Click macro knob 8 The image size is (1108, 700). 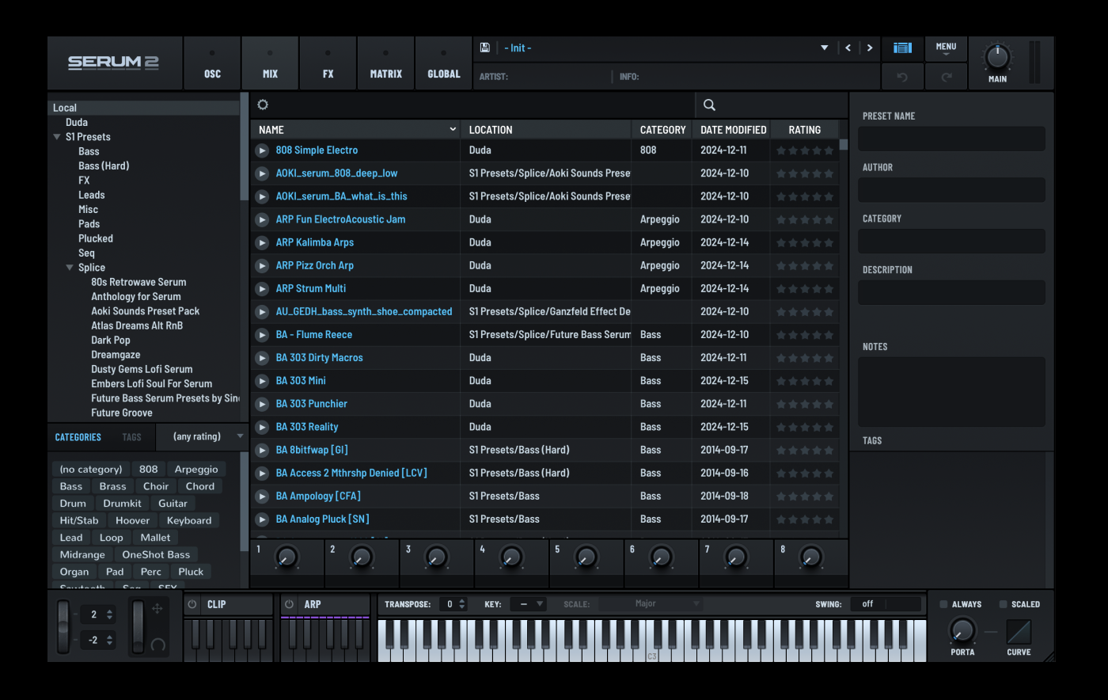click(x=811, y=557)
